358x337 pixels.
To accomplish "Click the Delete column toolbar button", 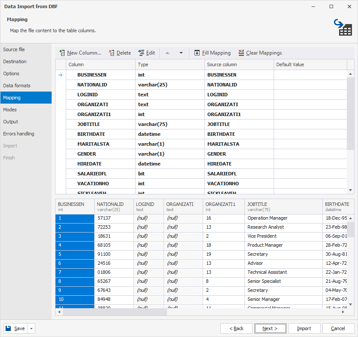I will (x=120, y=53).
